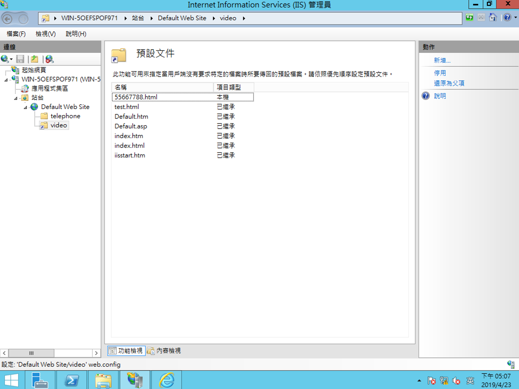Collapse the Default Web Site node
Viewport: 519px width, 389px height.
coord(25,107)
